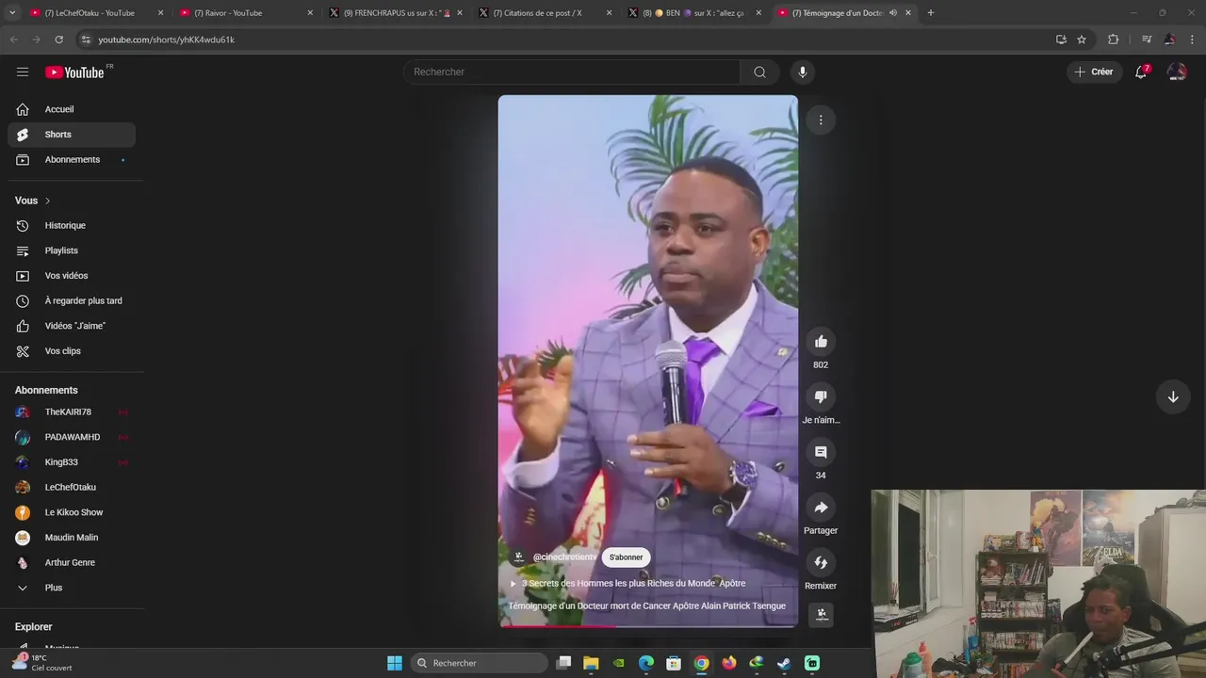This screenshot has height=678, width=1206.
Task: Open the Windows Start menu
Action: 395,663
